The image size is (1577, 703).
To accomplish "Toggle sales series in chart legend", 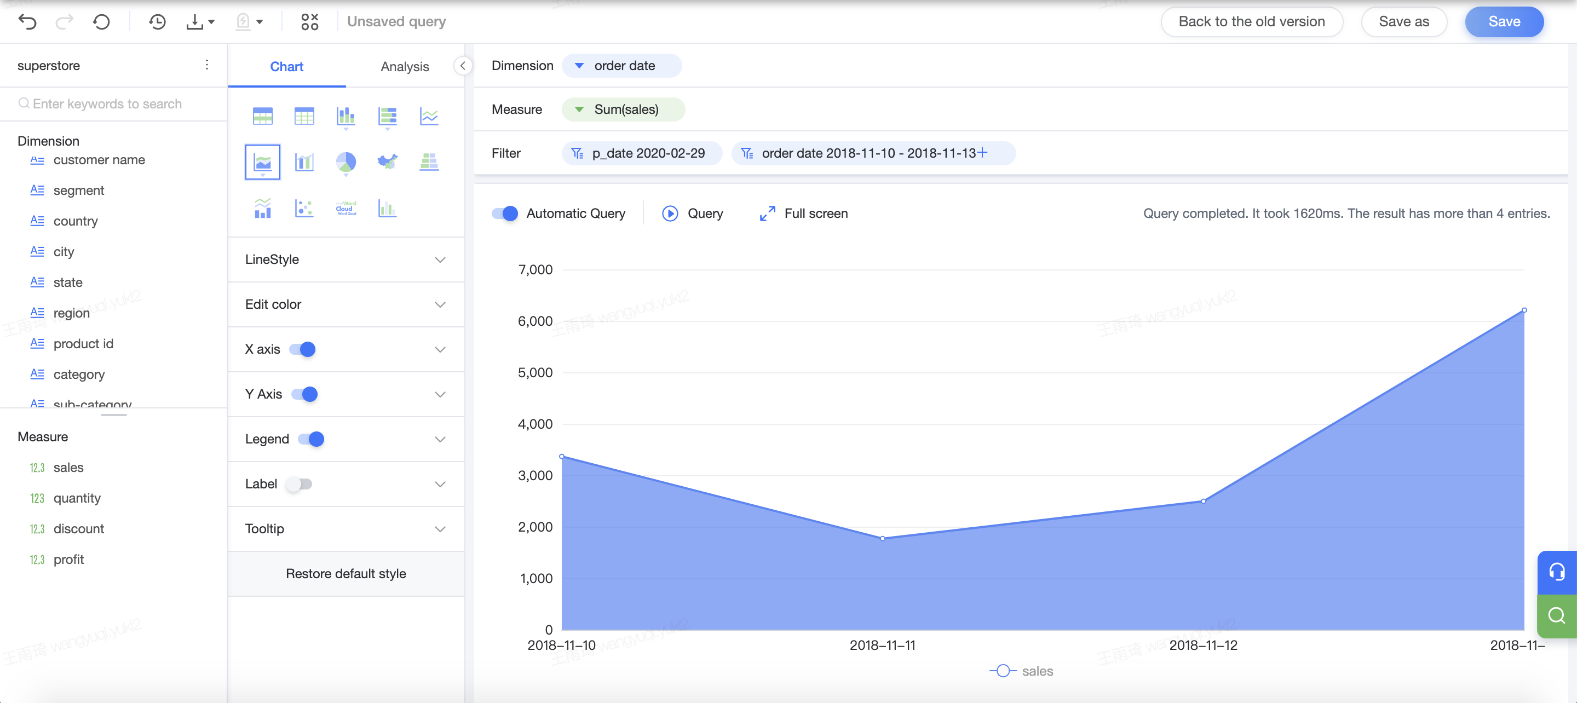I will [x=1021, y=671].
